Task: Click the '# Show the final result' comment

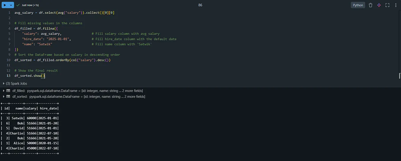Action: (x=36, y=71)
